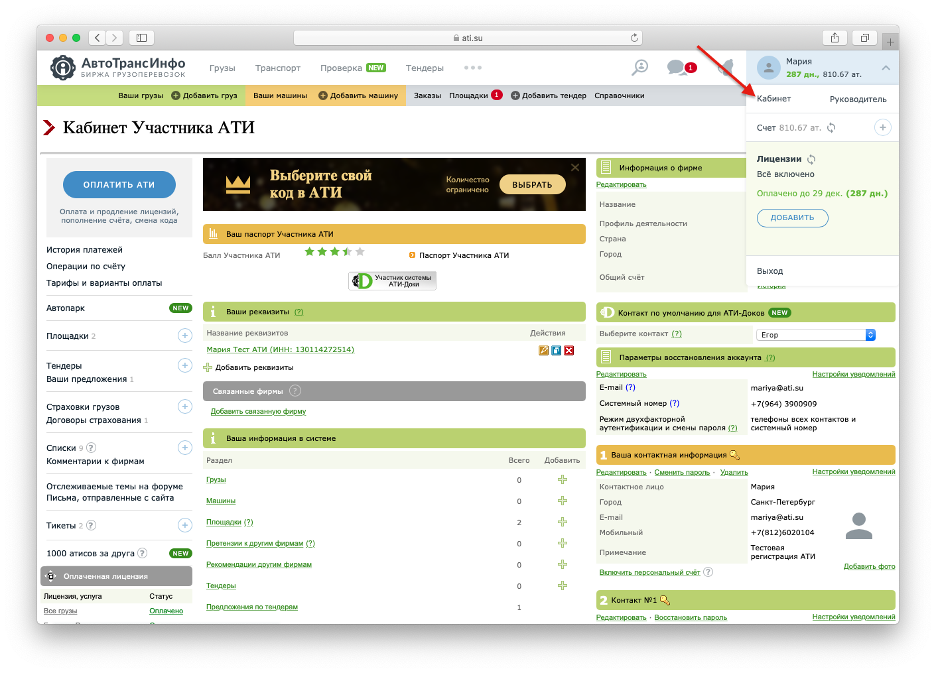Viewport: 936px width, 673px height.
Task: Open Тендеры top menu
Action: click(x=425, y=68)
